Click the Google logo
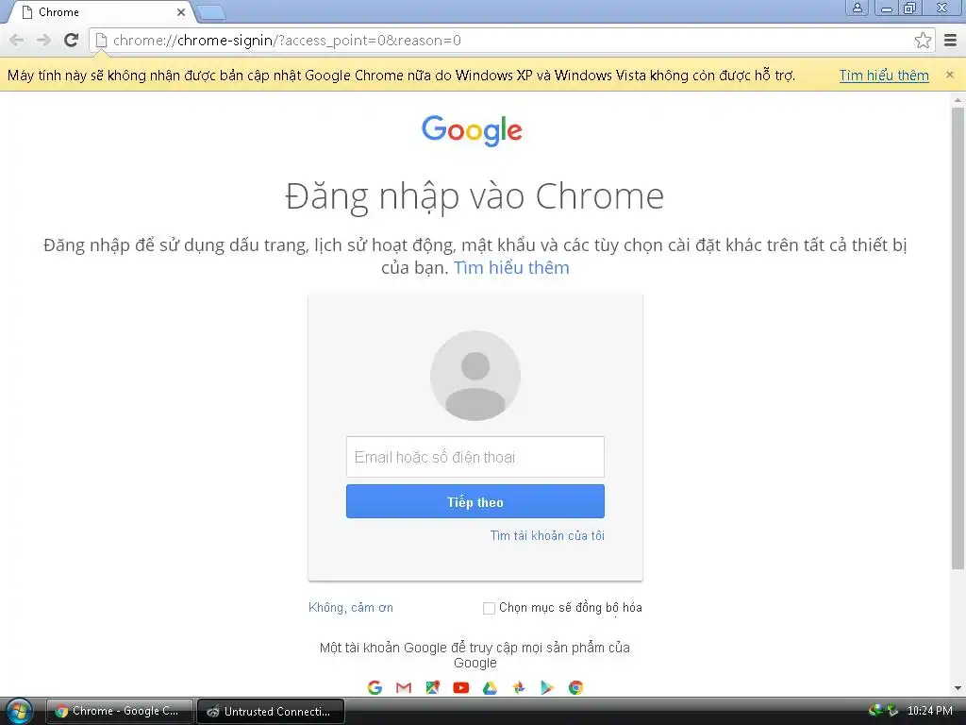The width and height of the screenshot is (966, 725). point(472,130)
